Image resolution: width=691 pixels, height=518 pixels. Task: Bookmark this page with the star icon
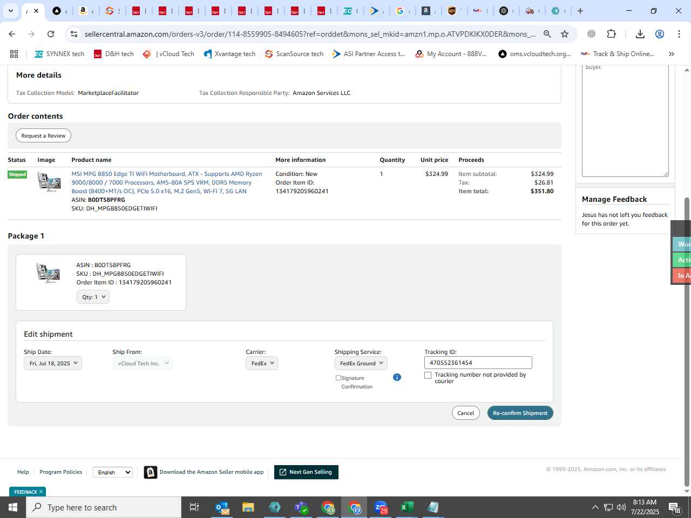(x=565, y=34)
